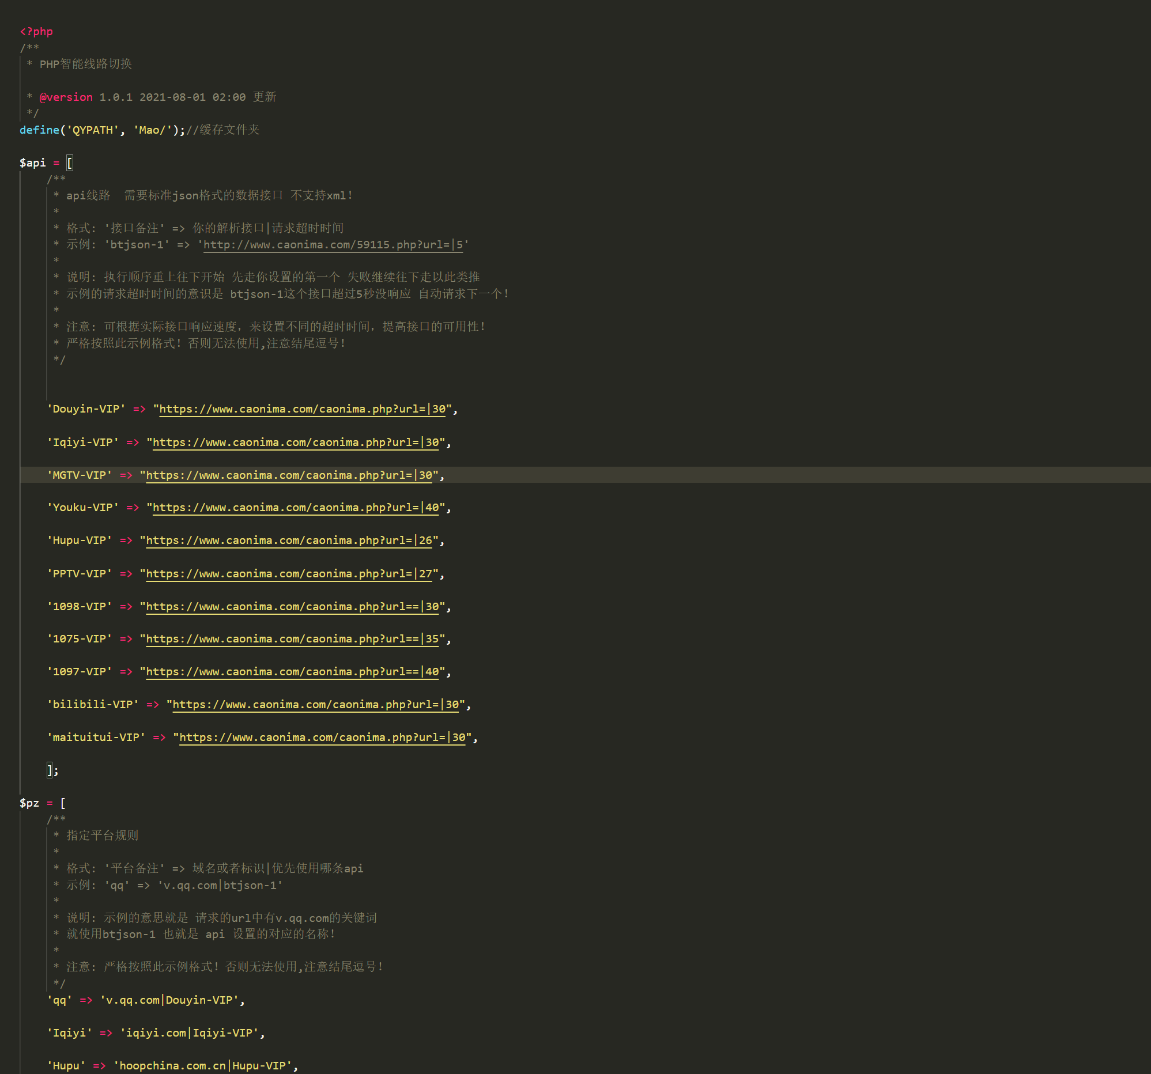This screenshot has width=1151, height=1074.
Task: Open the 1075-VIP URL ending in 35
Action: 291,640
